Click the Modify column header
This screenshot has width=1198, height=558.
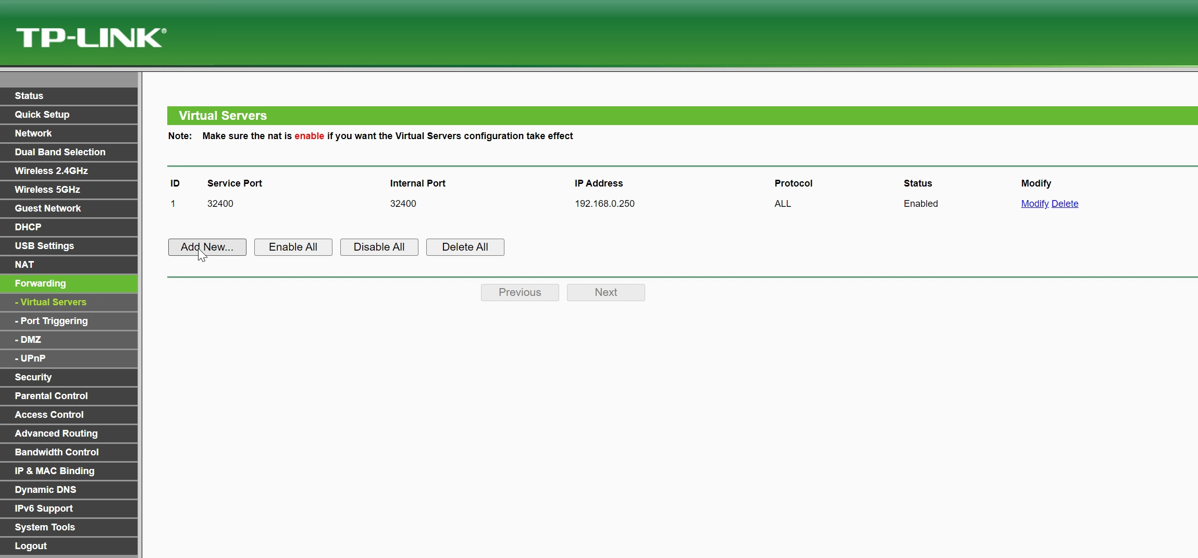coord(1036,183)
